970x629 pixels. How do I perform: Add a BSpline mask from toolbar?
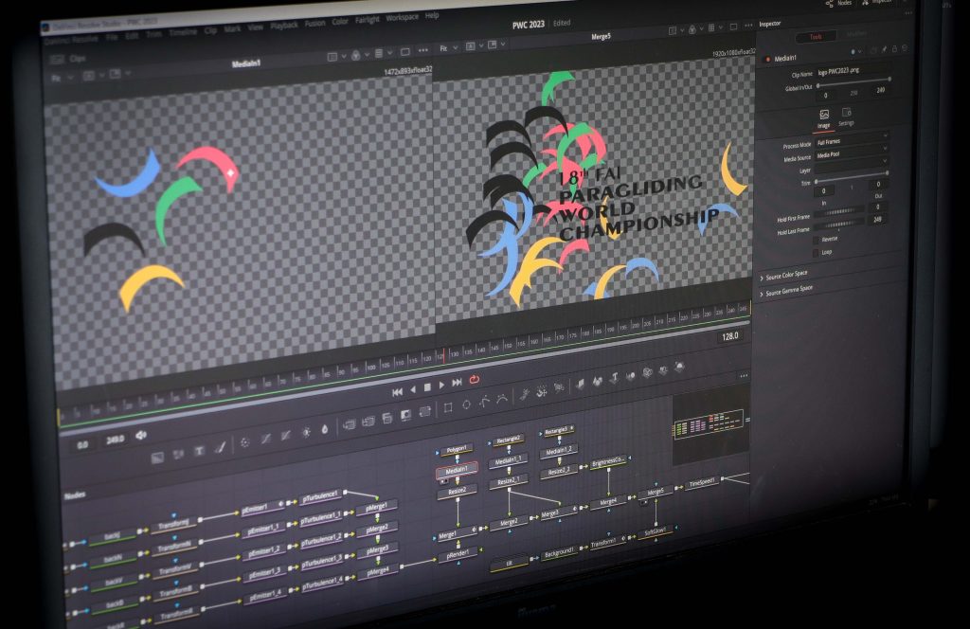pyautogui.click(x=502, y=398)
